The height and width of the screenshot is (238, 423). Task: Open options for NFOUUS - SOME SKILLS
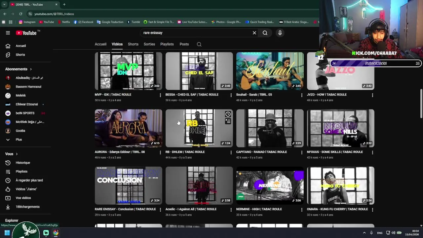[x=372, y=152]
